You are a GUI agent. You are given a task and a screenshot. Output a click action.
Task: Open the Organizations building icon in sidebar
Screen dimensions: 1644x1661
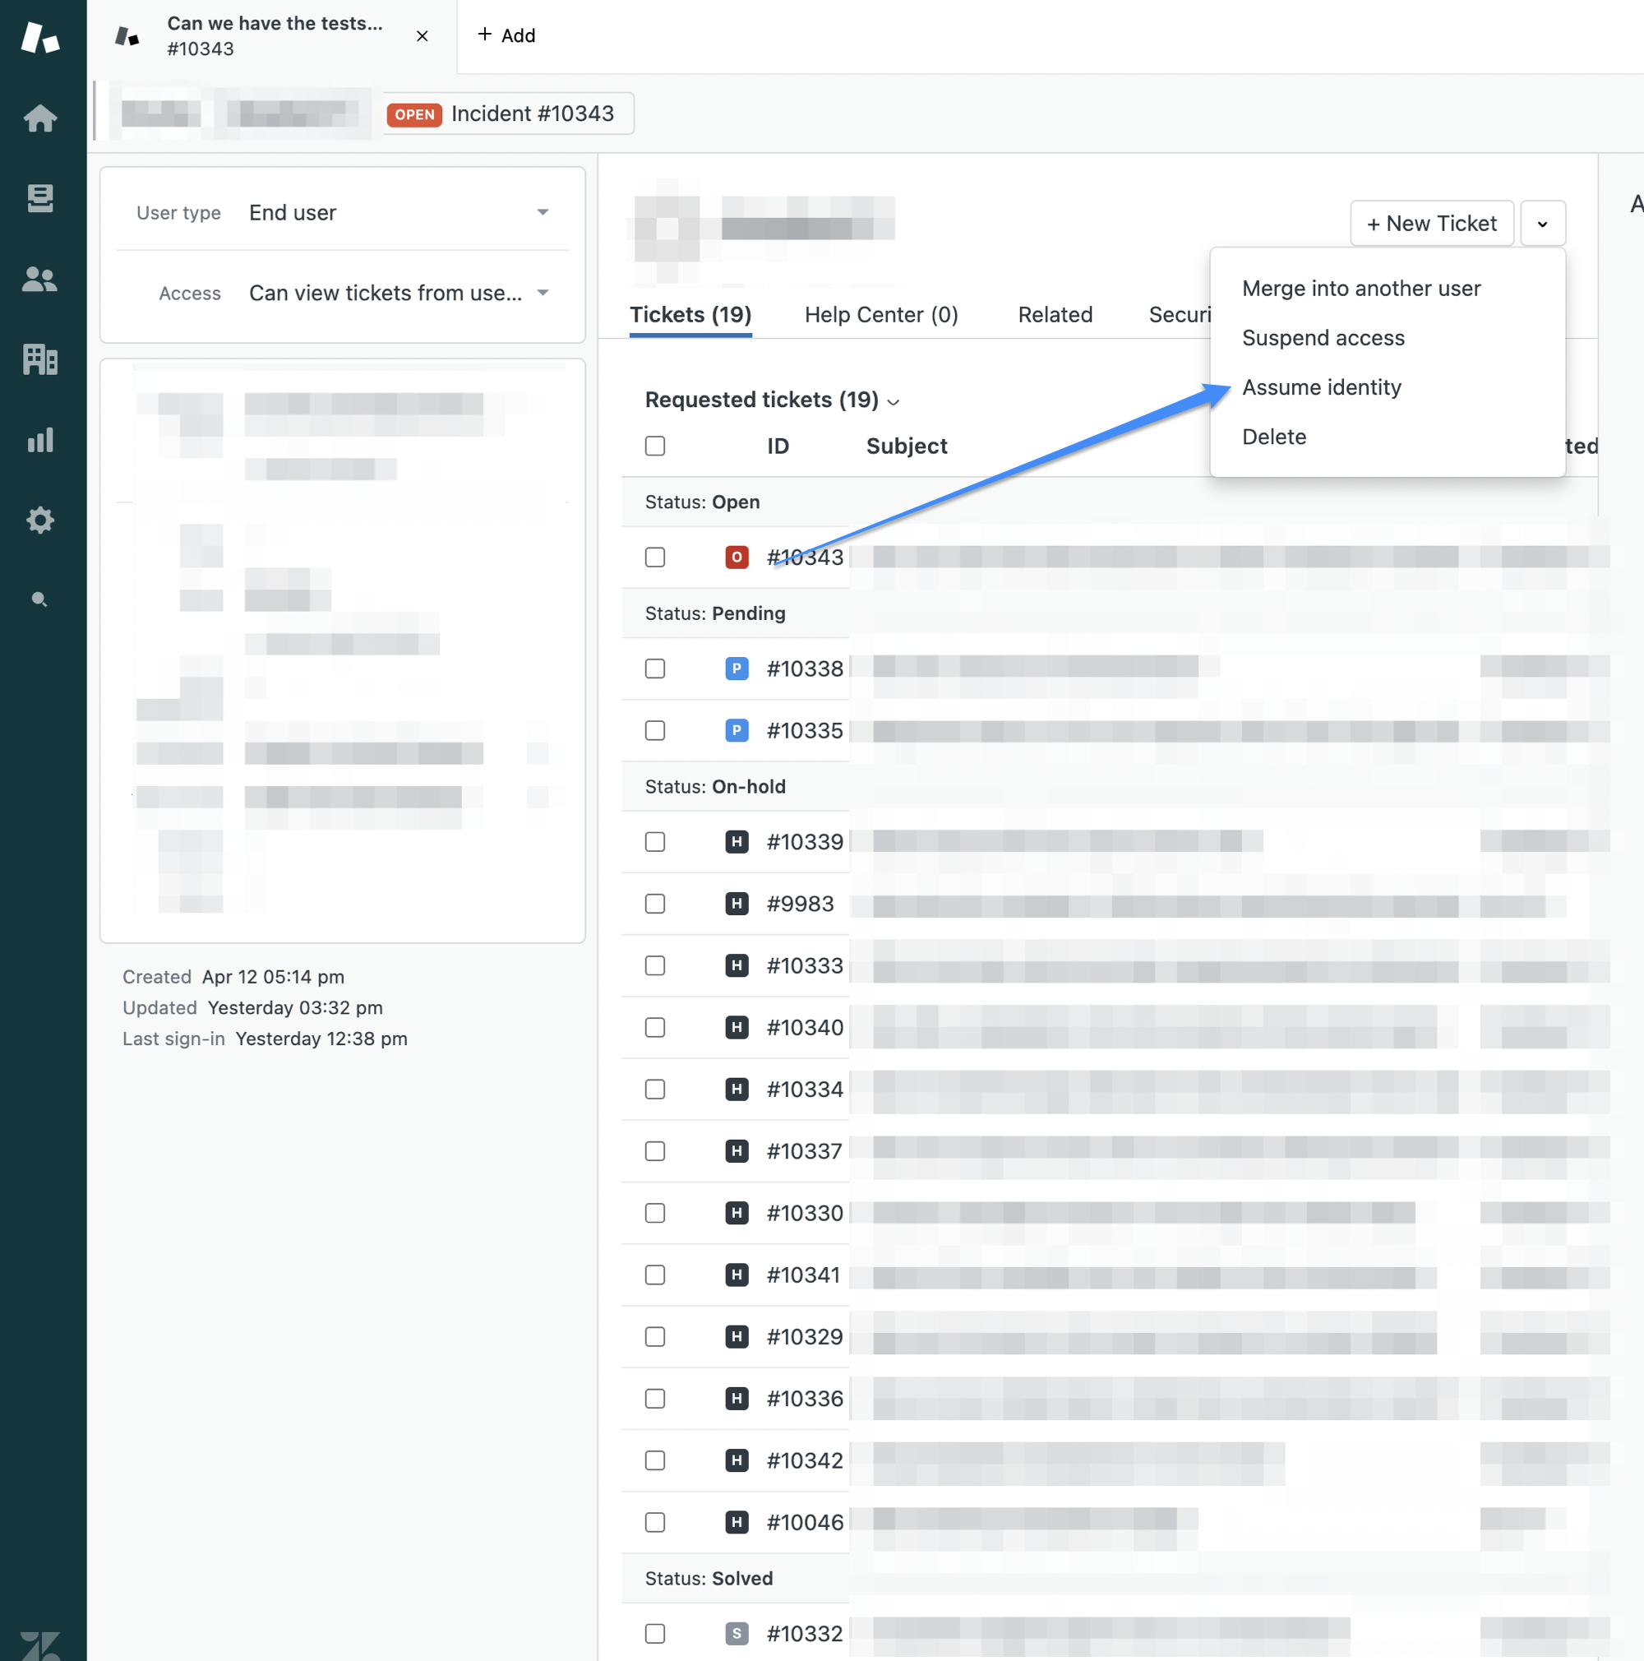40,359
